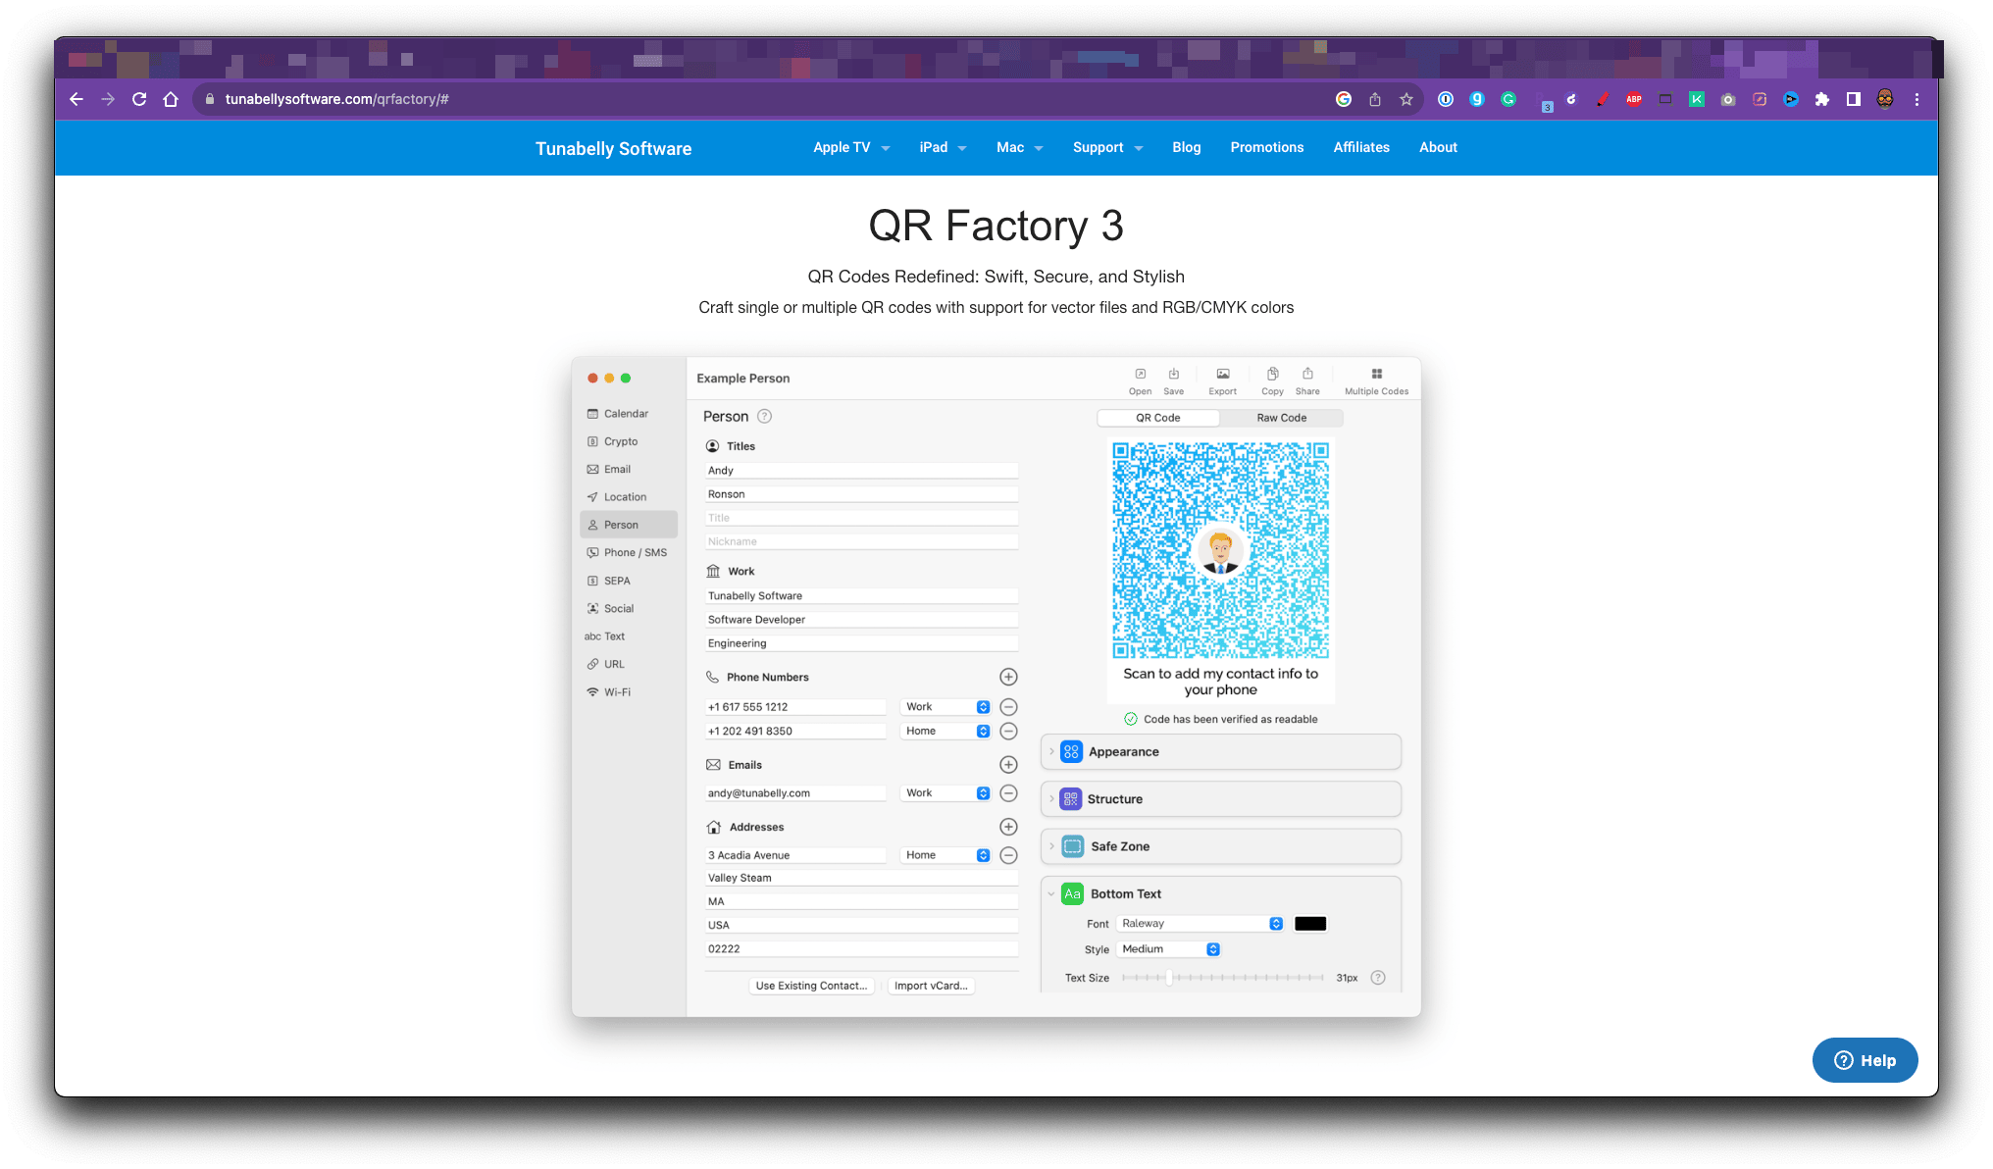Screen dimensions: 1993x1169
Task: Change type of +1 617 555 1212 number
Action: click(x=945, y=707)
